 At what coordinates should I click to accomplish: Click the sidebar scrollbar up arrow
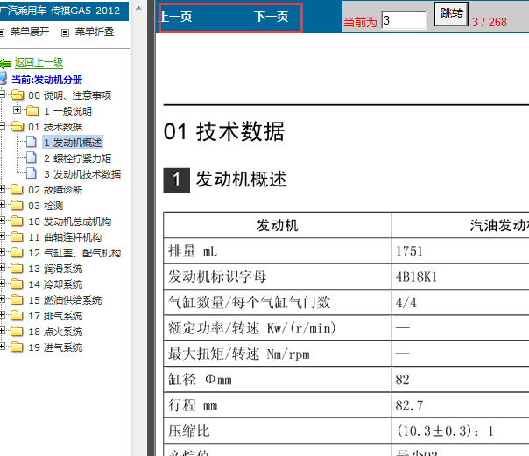point(138,8)
